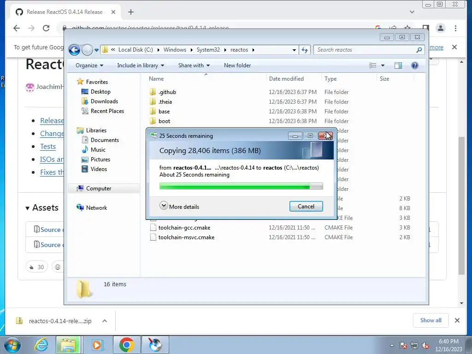This screenshot has height=354, width=472.
Task: Open a new Chrome tab
Action: (x=130, y=12)
